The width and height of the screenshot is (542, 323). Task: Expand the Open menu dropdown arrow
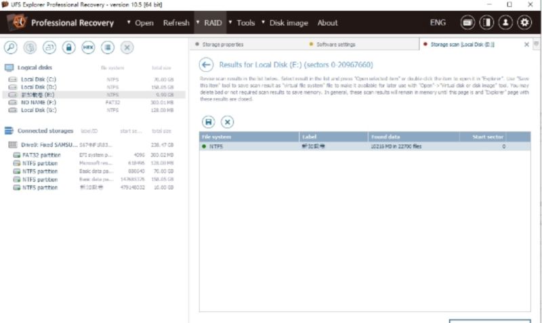coord(129,22)
